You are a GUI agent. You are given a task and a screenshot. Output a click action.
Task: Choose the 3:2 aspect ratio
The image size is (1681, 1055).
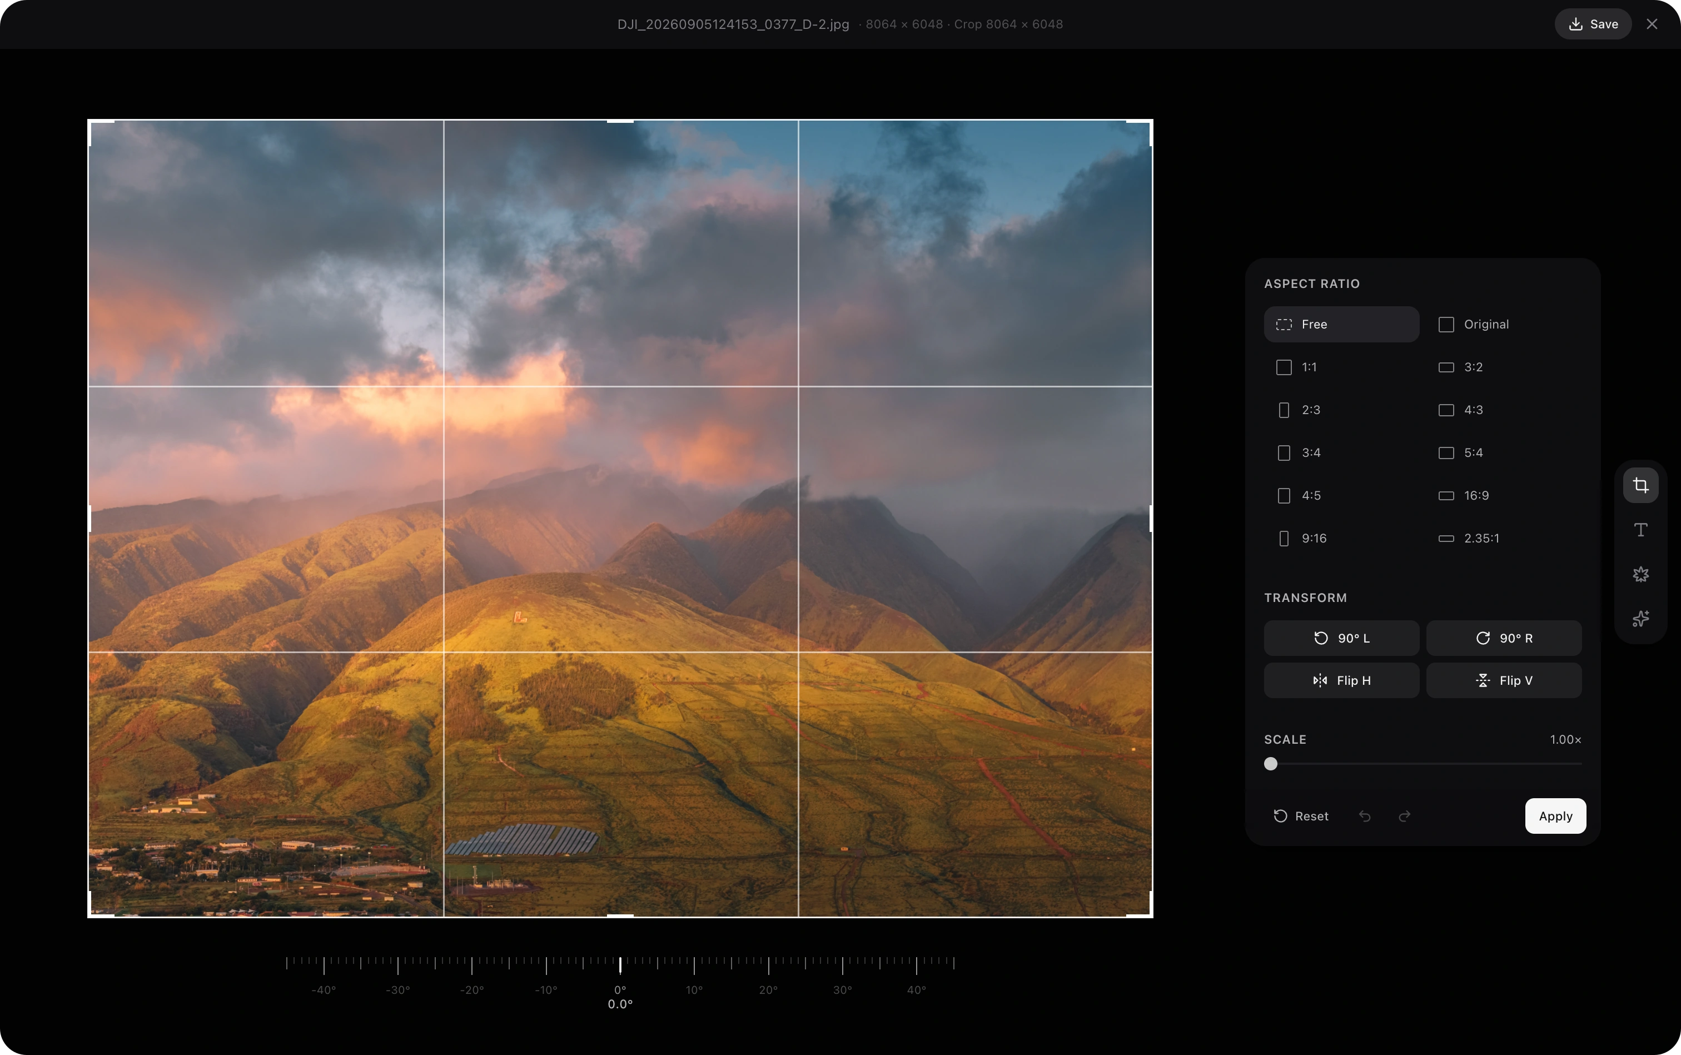[x=1504, y=367]
